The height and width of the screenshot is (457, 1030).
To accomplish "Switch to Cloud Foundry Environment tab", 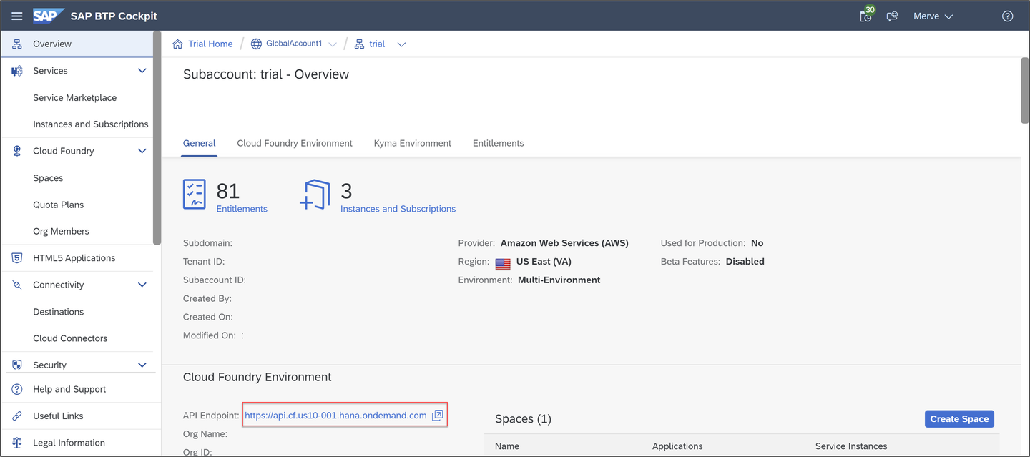I will (x=295, y=143).
